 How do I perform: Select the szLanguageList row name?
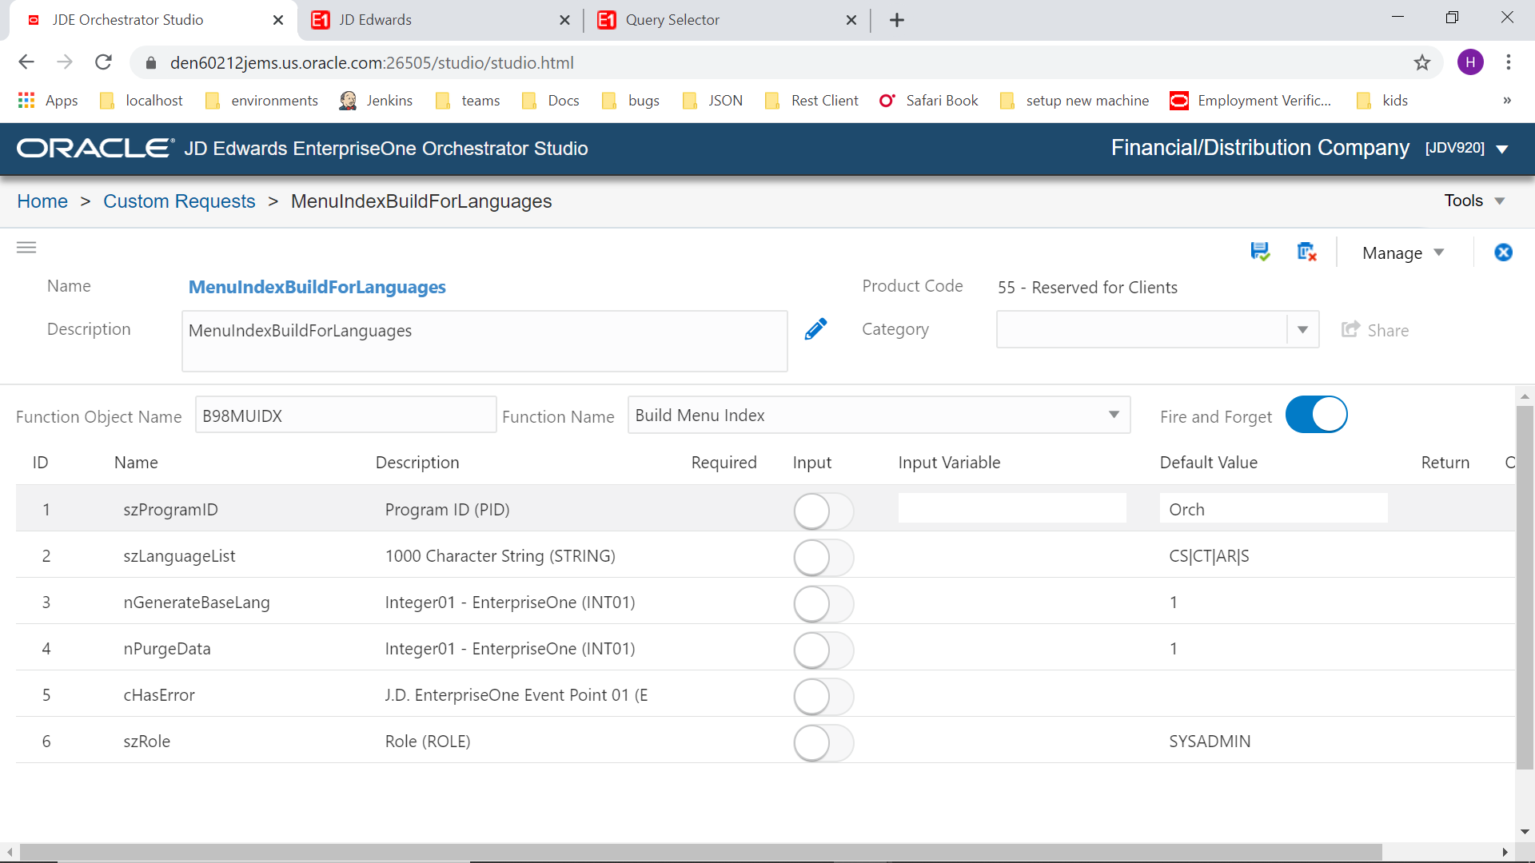click(x=179, y=556)
